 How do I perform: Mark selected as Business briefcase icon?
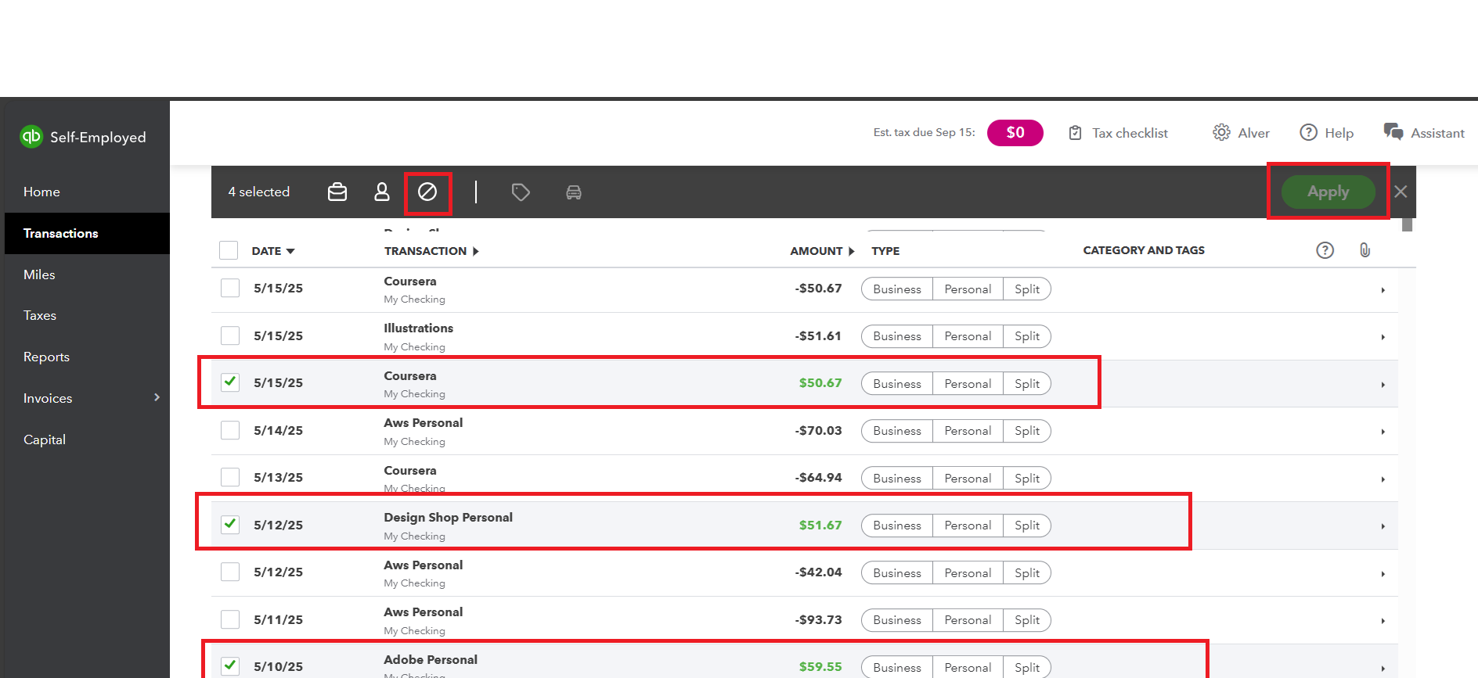(x=337, y=192)
